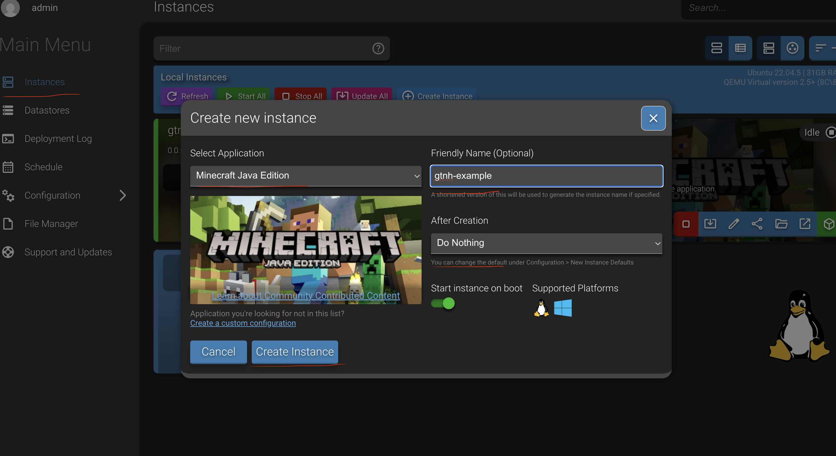This screenshot has width=836, height=456.
Task: Open the Select Application dropdown
Action: pos(305,176)
